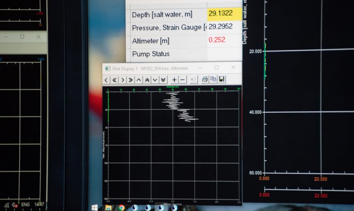This screenshot has width=354, height=211.
Task: Zoom out with the minus button
Action: pyautogui.click(x=183, y=80)
